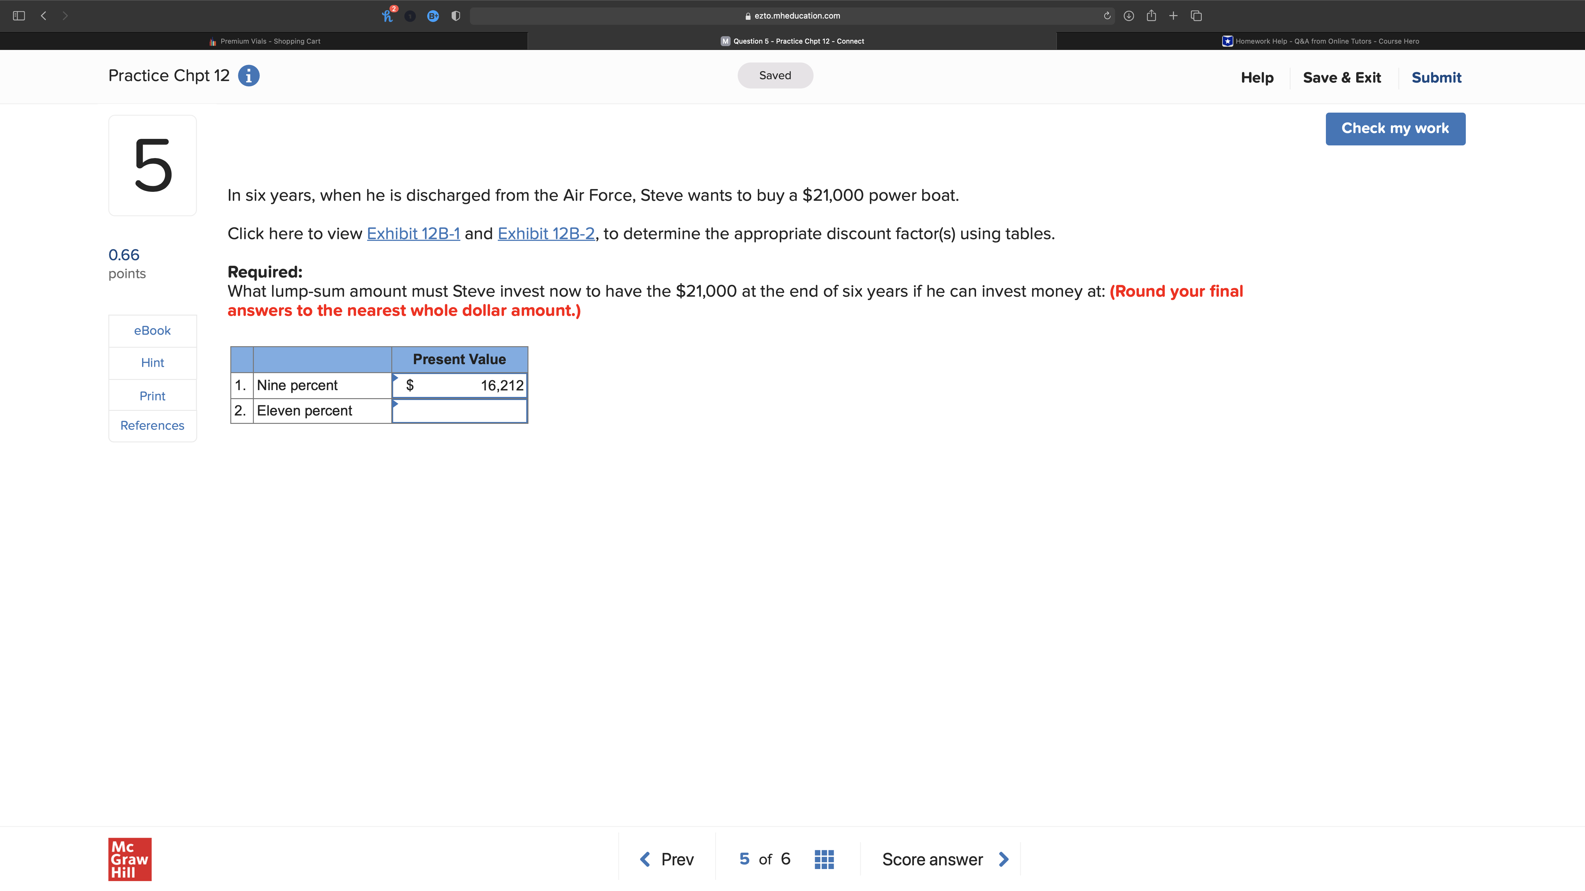The image size is (1585, 891).
Task: Open Exhibit 12B-1
Action: pos(413,234)
